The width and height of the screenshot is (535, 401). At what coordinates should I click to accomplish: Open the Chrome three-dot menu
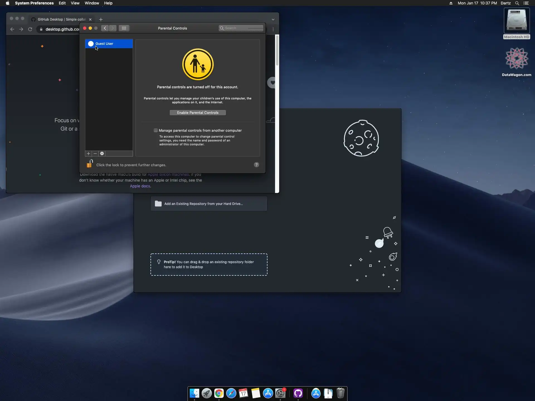click(x=273, y=29)
